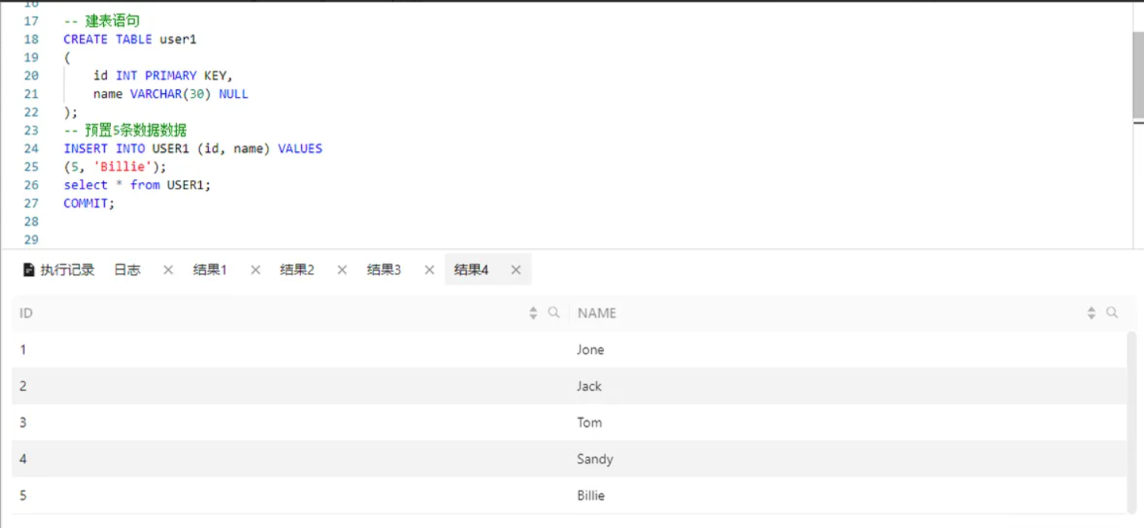The height and width of the screenshot is (528, 1144).
Task: Close the 日志 tab
Action: 168,270
